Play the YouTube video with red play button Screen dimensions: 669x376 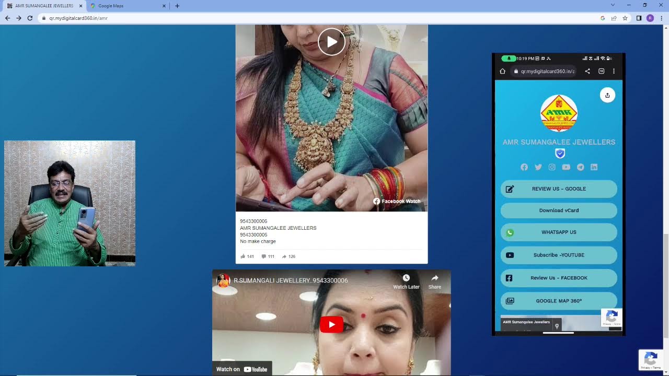[x=331, y=324]
